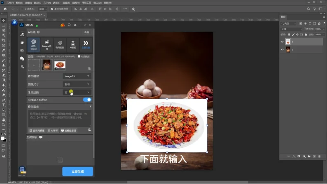This screenshot has height=184, width=327.
Task: Open the 编辑(E) menu
Action: pos(19,3)
